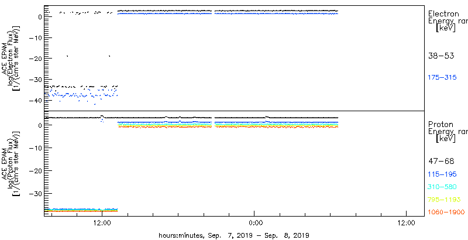Image resolution: width=468 pixels, height=240 pixels.
Task: Click the Proton legend heading
Action: [441, 124]
